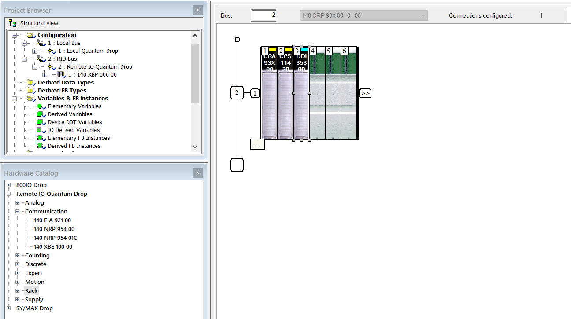Expand the 800IO Drop catalog entry

(x=8, y=185)
